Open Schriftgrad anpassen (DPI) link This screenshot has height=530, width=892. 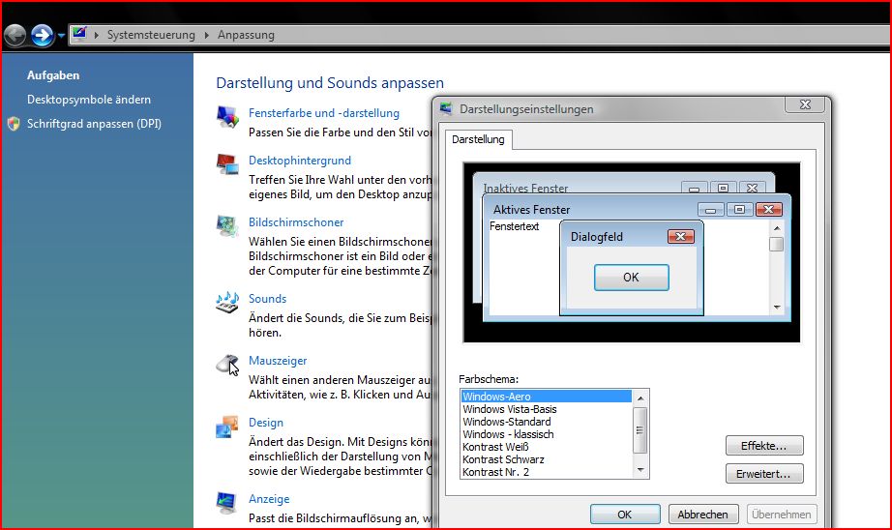(94, 124)
